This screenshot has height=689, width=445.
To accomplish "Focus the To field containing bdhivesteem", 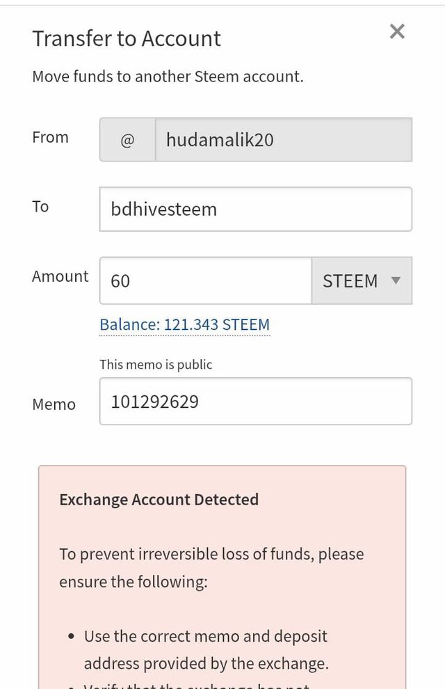I will 255,209.
